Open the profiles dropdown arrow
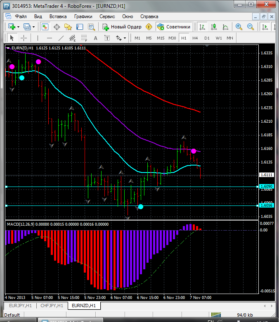279x322 pixels. coord(33,27)
